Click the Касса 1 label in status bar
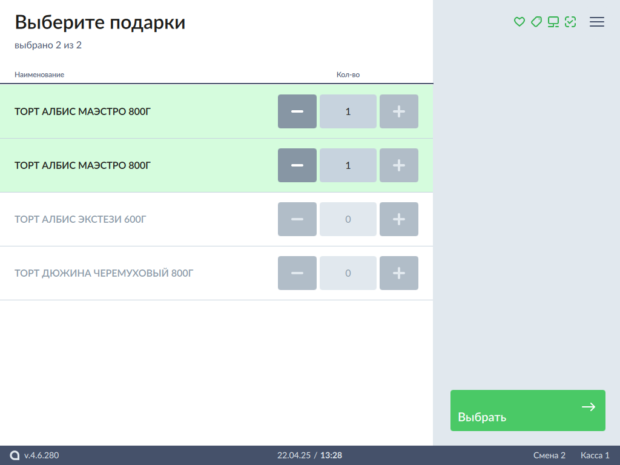This screenshot has height=465, width=620. coord(595,455)
